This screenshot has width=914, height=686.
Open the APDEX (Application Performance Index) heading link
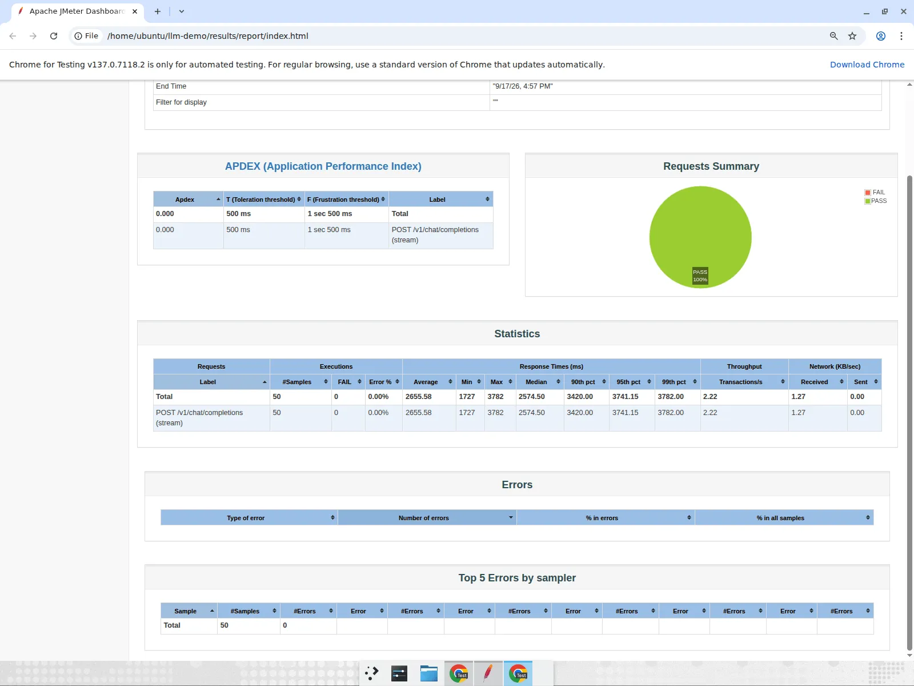click(x=323, y=166)
